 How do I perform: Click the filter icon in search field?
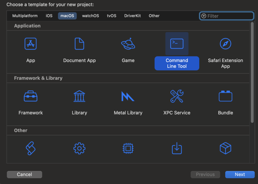point(204,16)
